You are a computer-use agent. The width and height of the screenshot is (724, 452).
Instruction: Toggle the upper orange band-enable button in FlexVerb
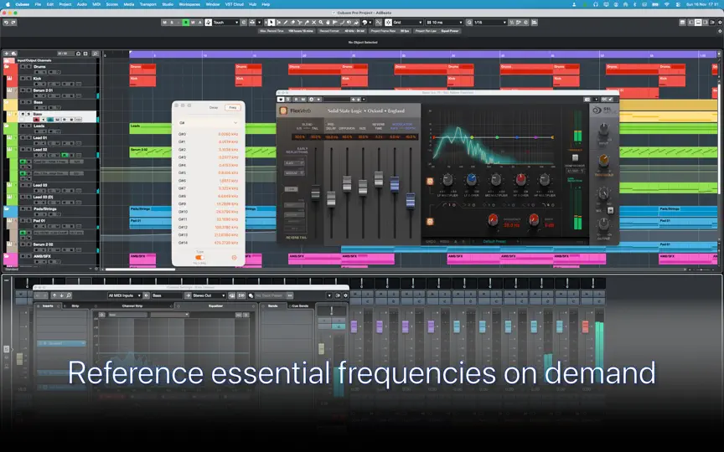[x=430, y=182]
